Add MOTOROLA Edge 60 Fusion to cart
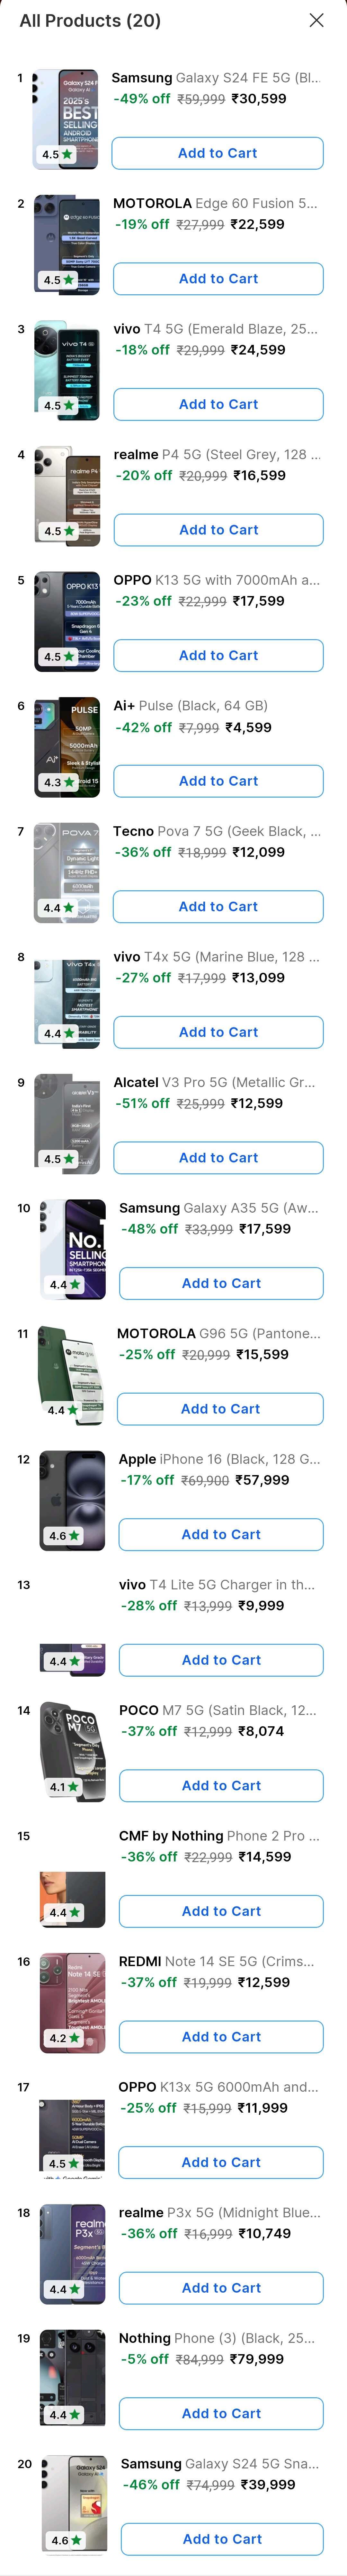Image resolution: width=347 pixels, height=2576 pixels. coord(218,279)
